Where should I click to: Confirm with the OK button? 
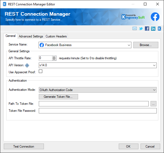coord(128,147)
